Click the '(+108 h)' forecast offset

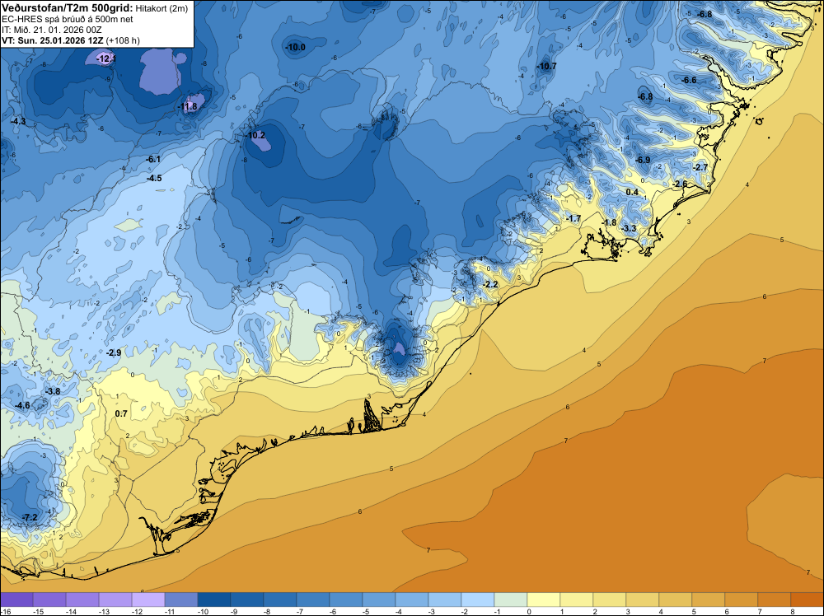[123, 40]
